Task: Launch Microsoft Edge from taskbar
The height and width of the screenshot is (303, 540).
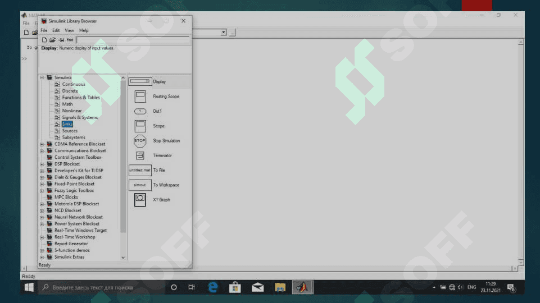Action: tap(213, 287)
